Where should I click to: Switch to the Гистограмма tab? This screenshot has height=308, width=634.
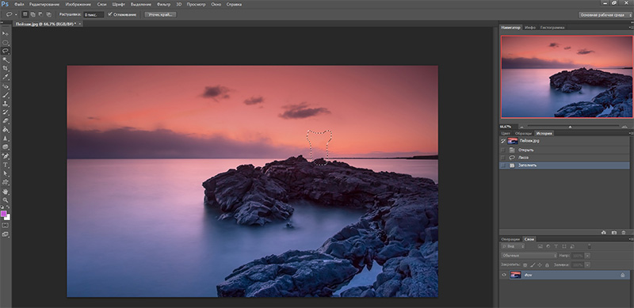coord(552,28)
